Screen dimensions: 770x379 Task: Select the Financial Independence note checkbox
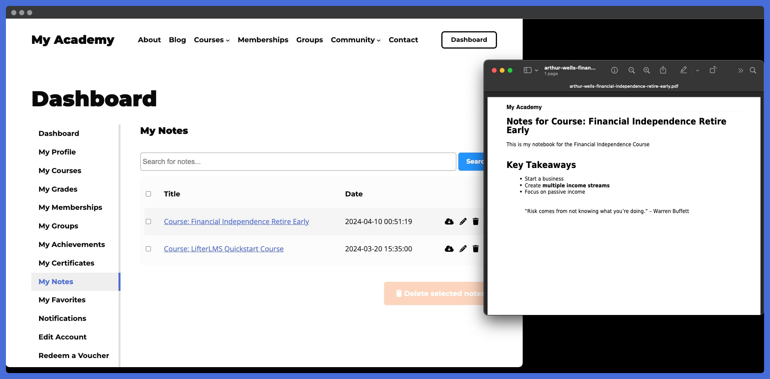click(149, 221)
